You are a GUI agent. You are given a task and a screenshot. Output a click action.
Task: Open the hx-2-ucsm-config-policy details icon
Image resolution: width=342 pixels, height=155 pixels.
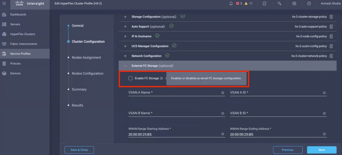331,46
